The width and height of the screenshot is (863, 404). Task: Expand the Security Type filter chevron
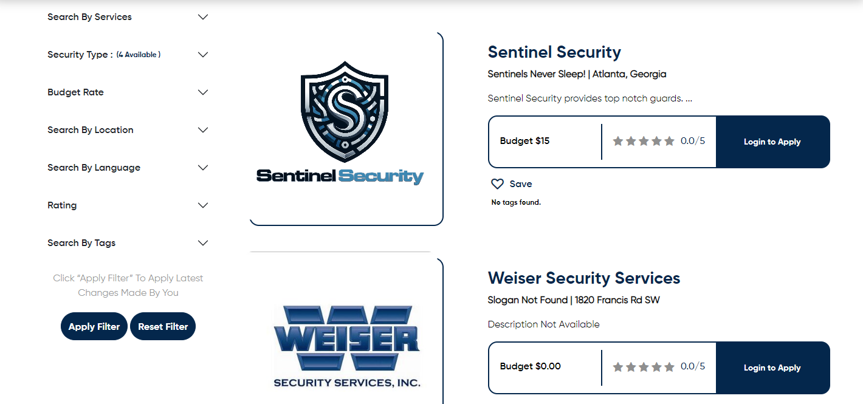203,55
